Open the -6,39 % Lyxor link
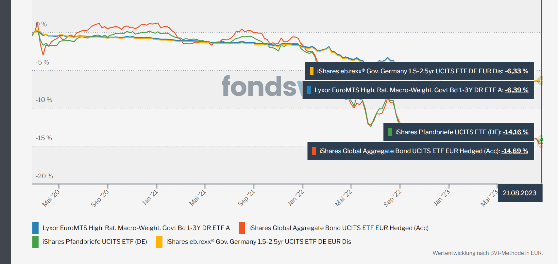The image size is (558, 264). click(x=516, y=90)
